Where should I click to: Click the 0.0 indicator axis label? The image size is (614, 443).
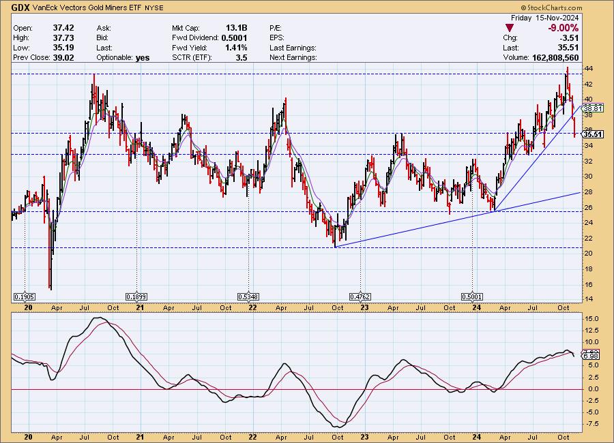click(x=594, y=389)
